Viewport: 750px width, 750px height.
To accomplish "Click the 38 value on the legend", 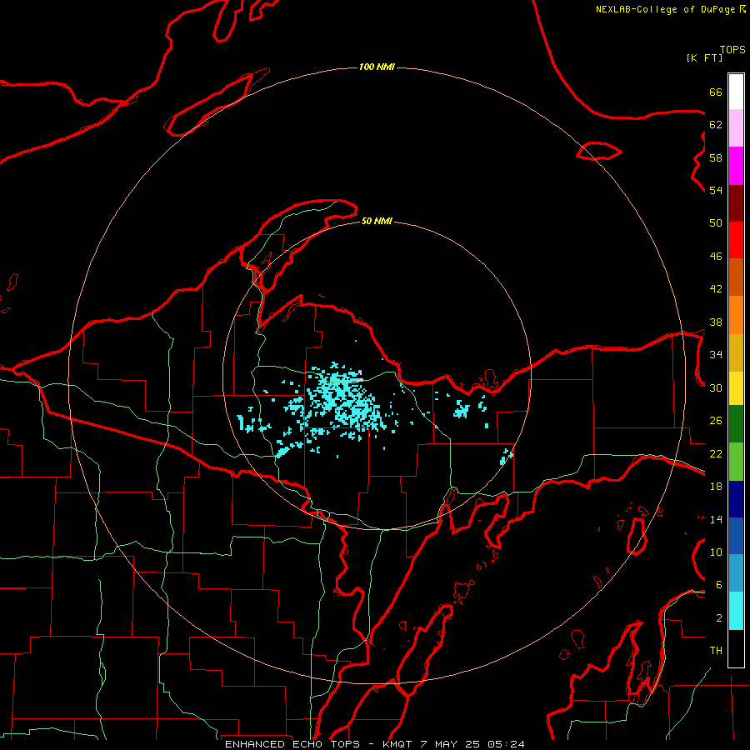I will click(716, 322).
